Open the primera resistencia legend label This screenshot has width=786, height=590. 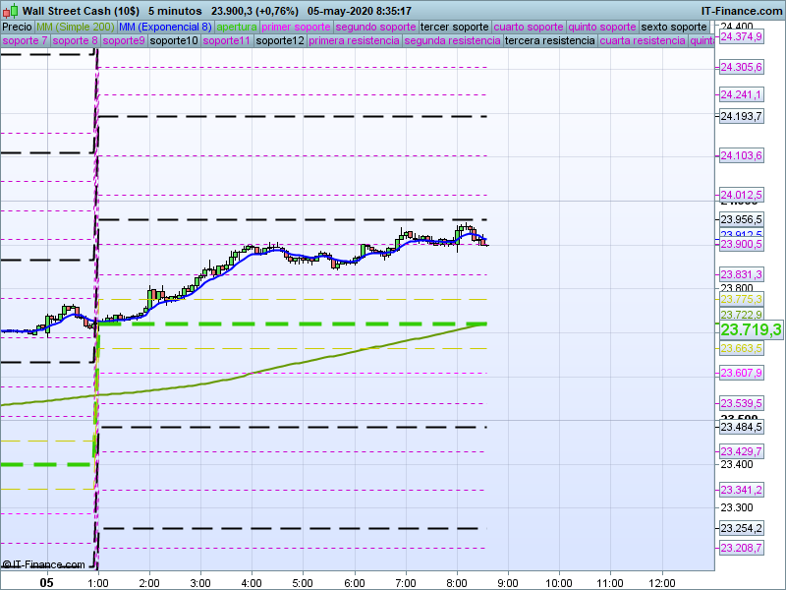pyautogui.click(x=354, y=41)
